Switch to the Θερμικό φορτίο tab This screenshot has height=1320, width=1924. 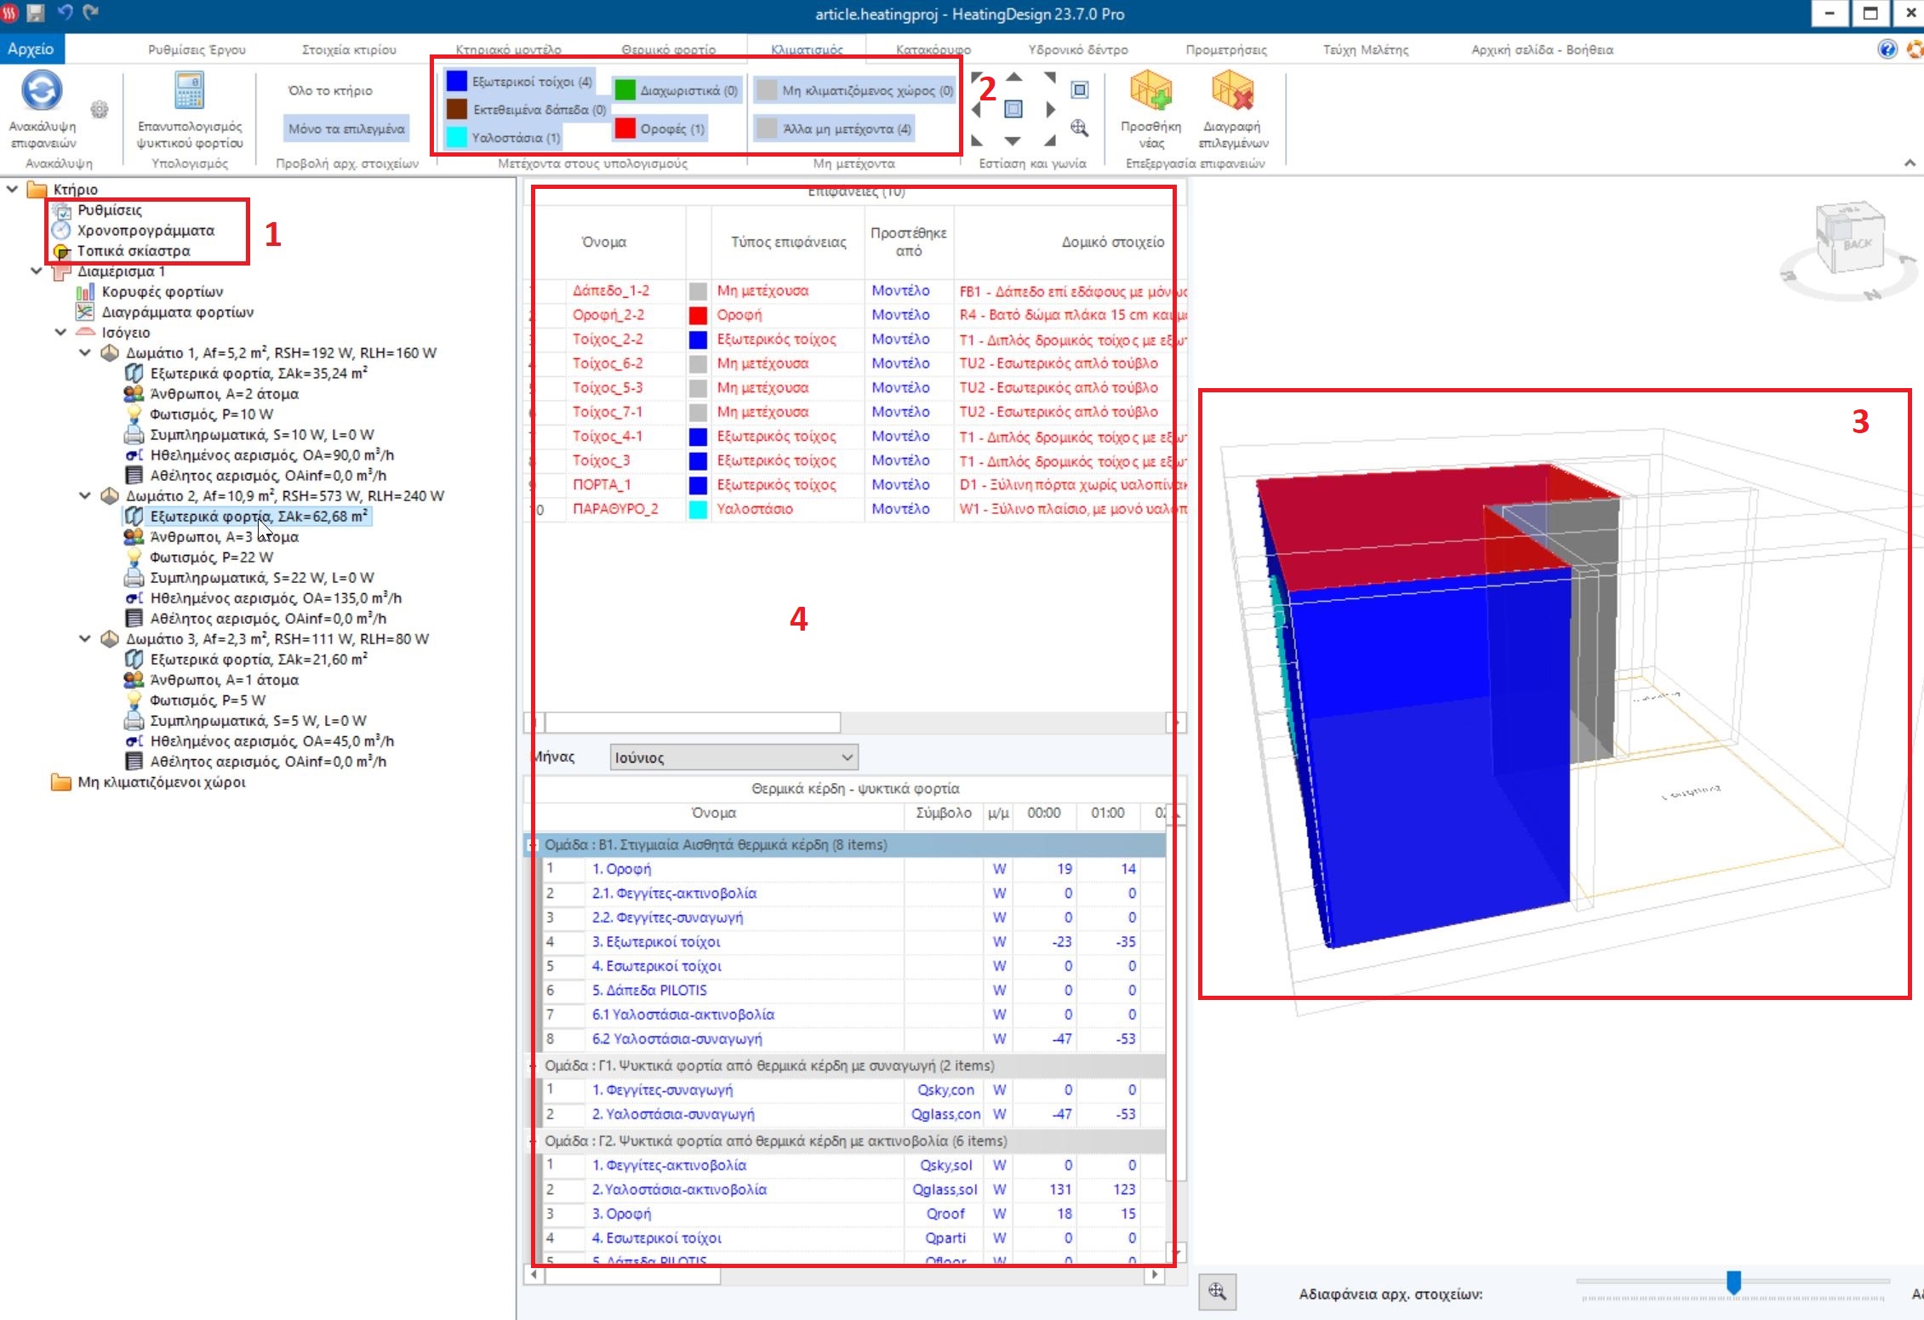669,49
